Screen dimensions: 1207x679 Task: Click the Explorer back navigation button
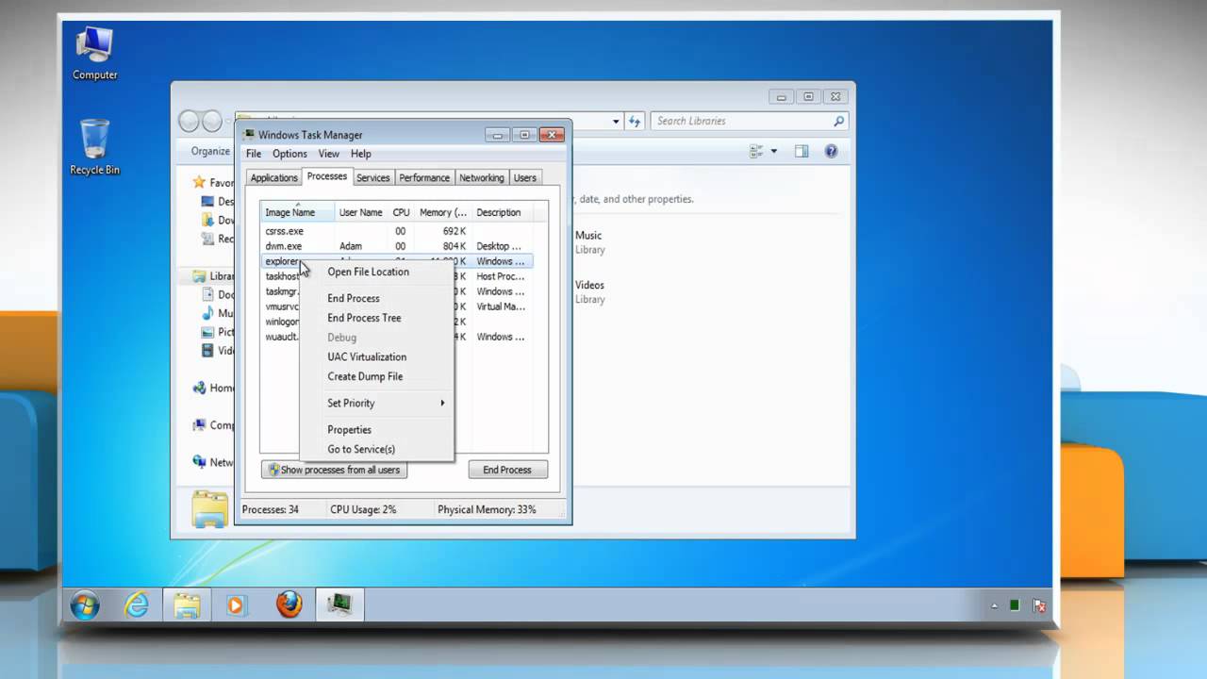tap(189, 121)
